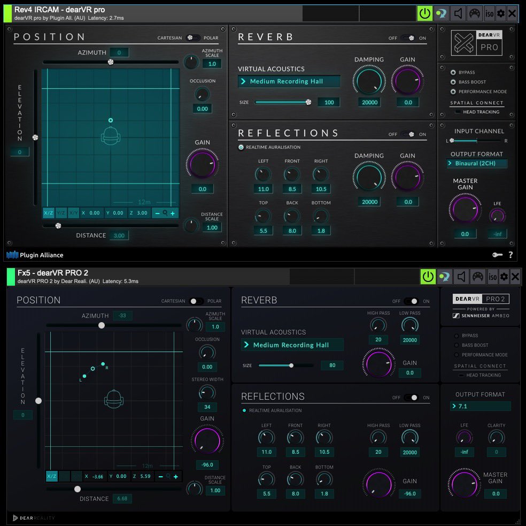Open help question mark in dearVR pro
Image resolution: width=526 pixels, height=526 pixels.
click(x=510, y=255)
